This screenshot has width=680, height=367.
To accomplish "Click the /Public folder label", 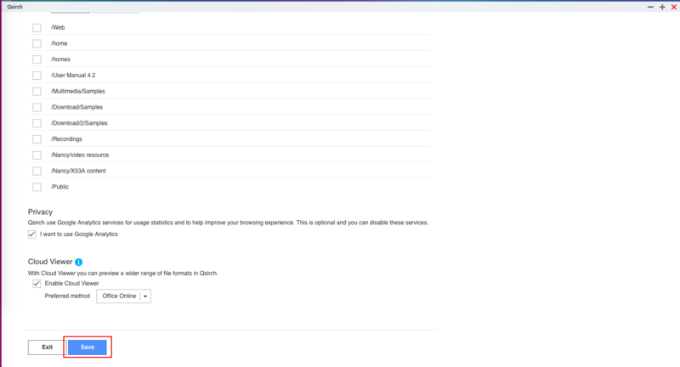I will pyautogui.click(x=59, y=187).
